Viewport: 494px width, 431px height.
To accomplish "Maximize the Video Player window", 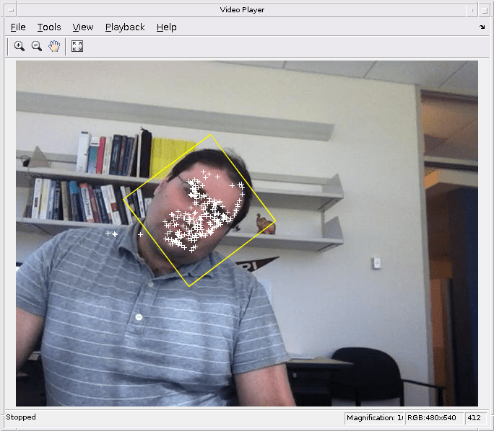I will [484, 10].
